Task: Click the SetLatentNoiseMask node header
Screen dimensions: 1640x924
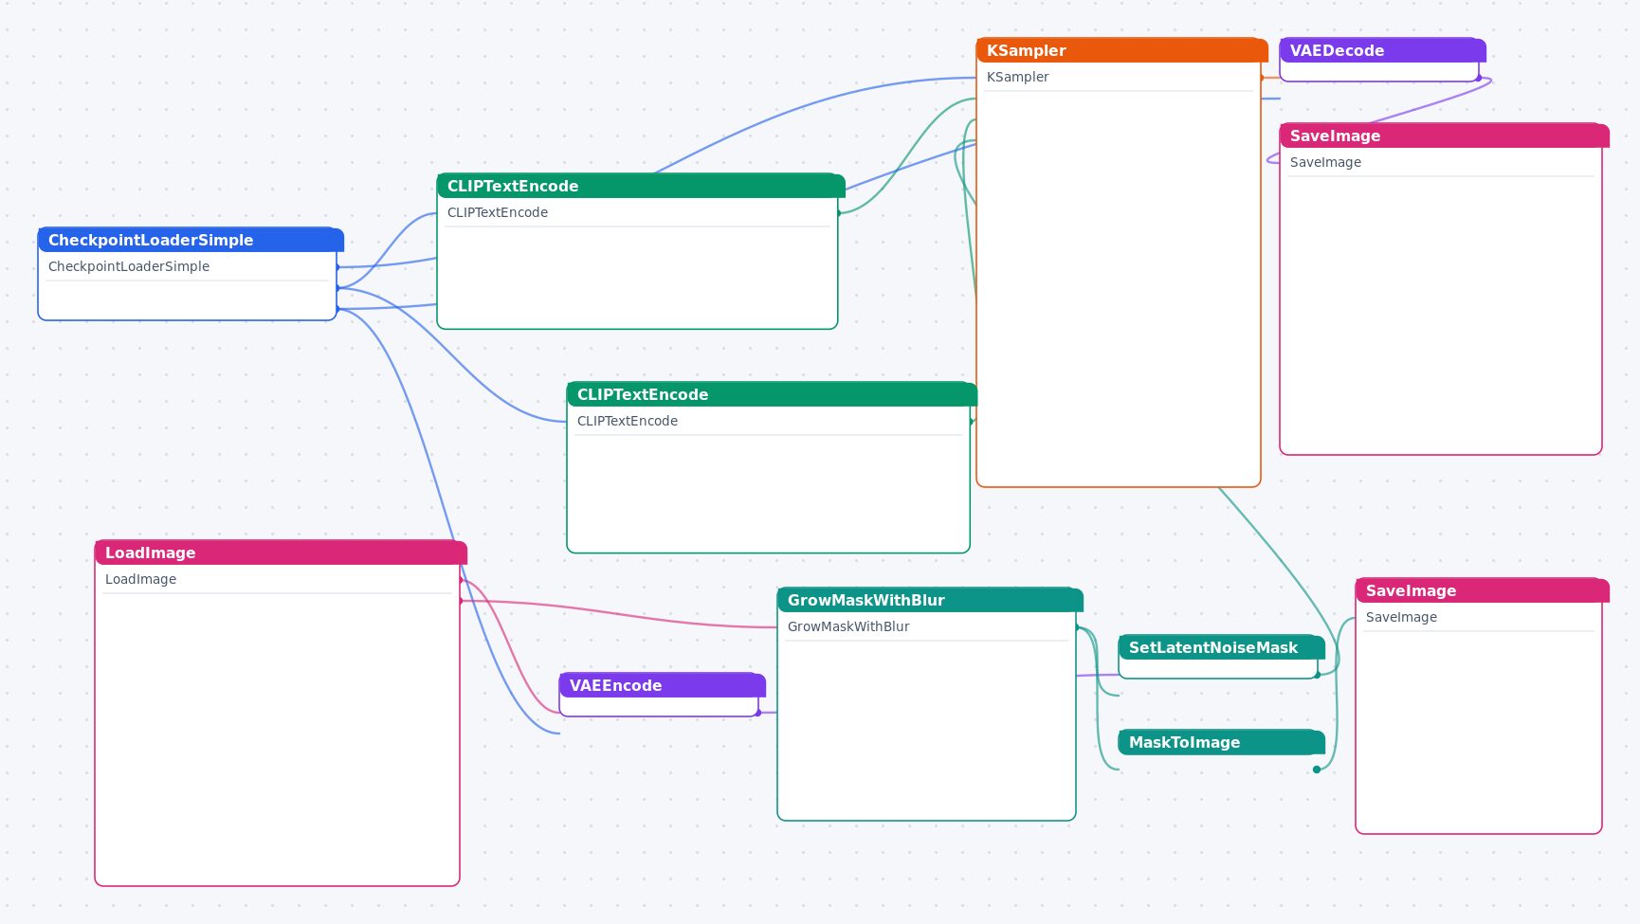Action: pyautogui.click(x=1222, y=647)
